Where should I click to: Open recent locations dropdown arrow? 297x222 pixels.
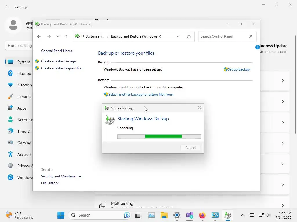point(58,36)
